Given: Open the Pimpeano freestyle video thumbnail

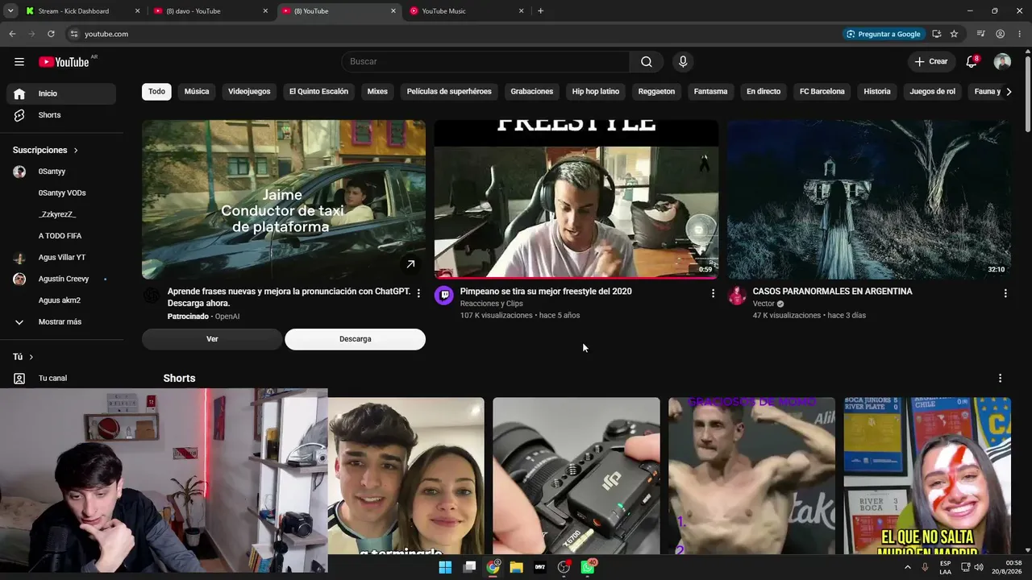Looking at the screenshot, I should [576, 200].
